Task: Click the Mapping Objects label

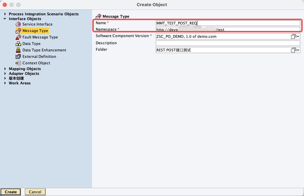Action: coord(25,69)
